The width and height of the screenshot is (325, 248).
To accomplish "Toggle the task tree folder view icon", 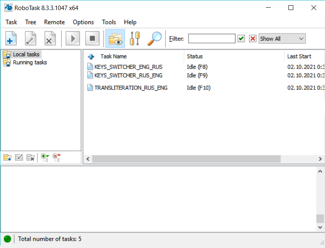I will click(x=115, y=39).
